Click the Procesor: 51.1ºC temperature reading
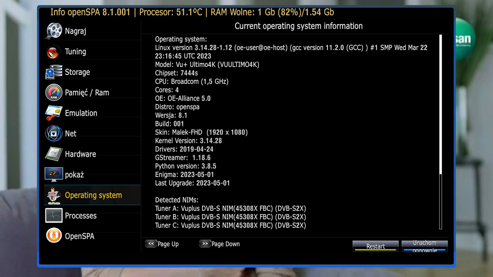The image size is (493, 277). [x=171, y=12]
